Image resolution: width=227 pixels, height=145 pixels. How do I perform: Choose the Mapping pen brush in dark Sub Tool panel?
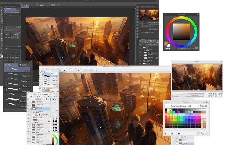[17, 80]
